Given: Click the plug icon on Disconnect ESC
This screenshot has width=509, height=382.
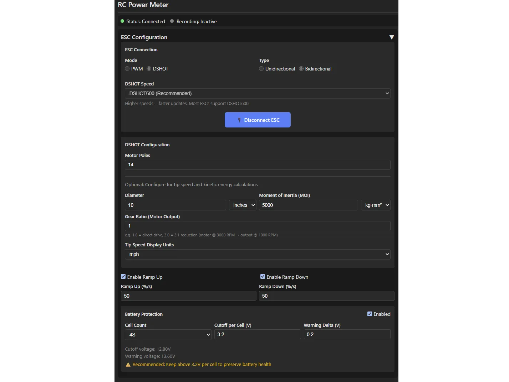Looking at the screenshot, I should click(x=239, y=120).
